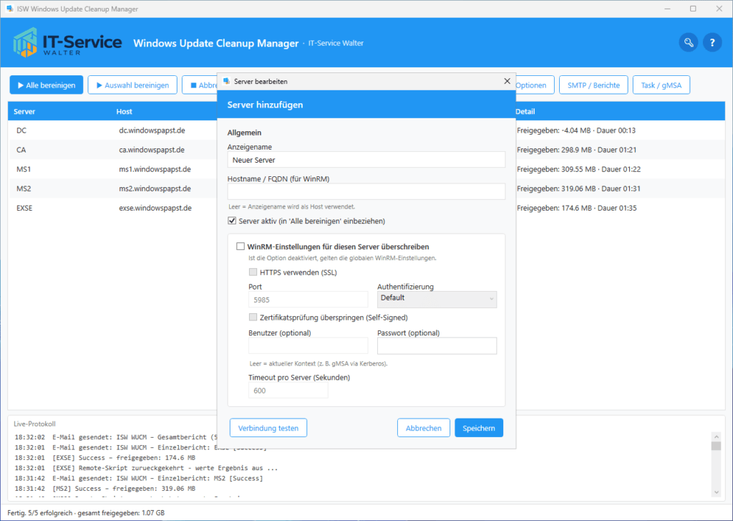Viewport: 733px width, 521px height.
Task: Click Alle bereinigen button
Action: [47, 85]
